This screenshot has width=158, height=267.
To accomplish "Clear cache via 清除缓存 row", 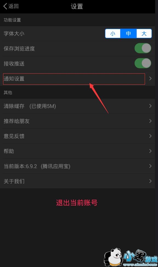I will point(78,106).
